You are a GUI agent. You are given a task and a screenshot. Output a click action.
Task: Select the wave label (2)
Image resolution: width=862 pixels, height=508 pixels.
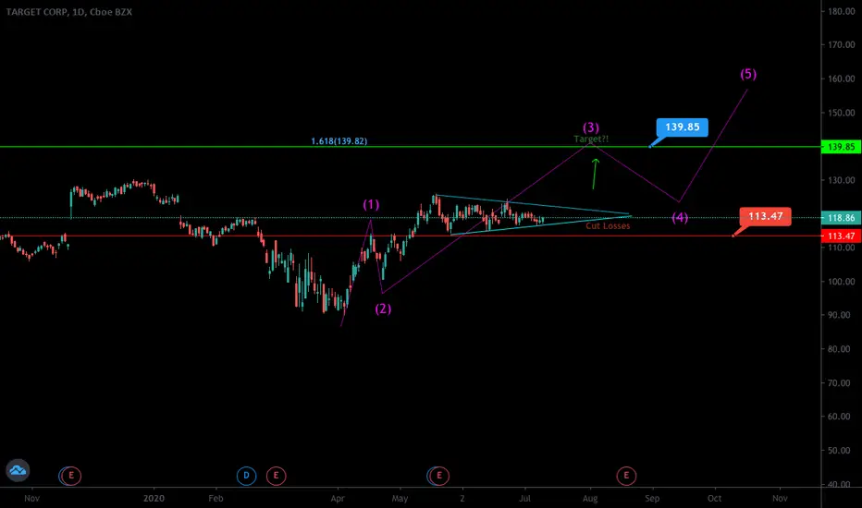coord(383,308)
